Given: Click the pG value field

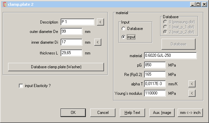Looking at the screenshot, I should (x=155, y=65).
